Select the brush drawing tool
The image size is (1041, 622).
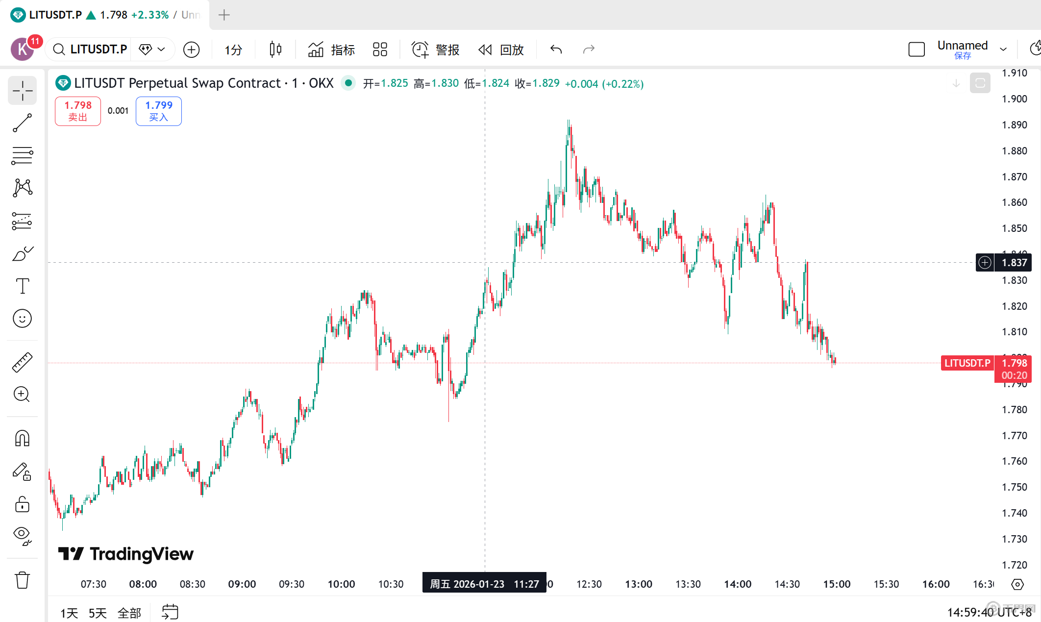[x=22, y=254]
